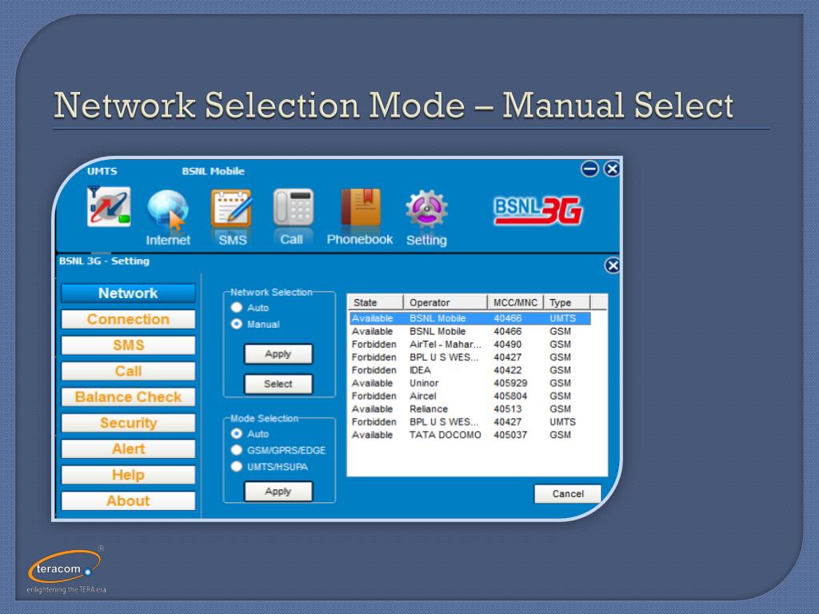Minimize the BSNL 3G window
819x614 pixels.
click(589, 169)
